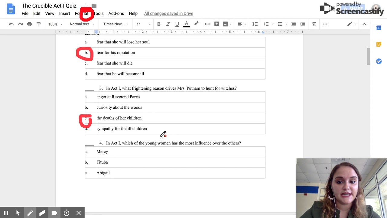387x218 pixels.
Task: Open the font size 11 dropdown
Action: [143, 24]
